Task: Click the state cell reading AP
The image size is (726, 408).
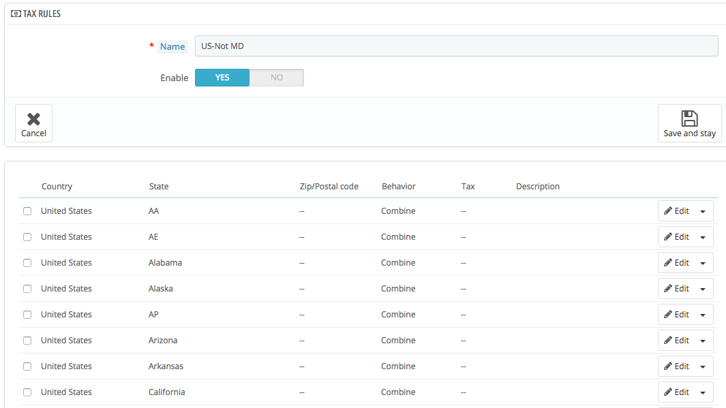Action: pos(153,315)
